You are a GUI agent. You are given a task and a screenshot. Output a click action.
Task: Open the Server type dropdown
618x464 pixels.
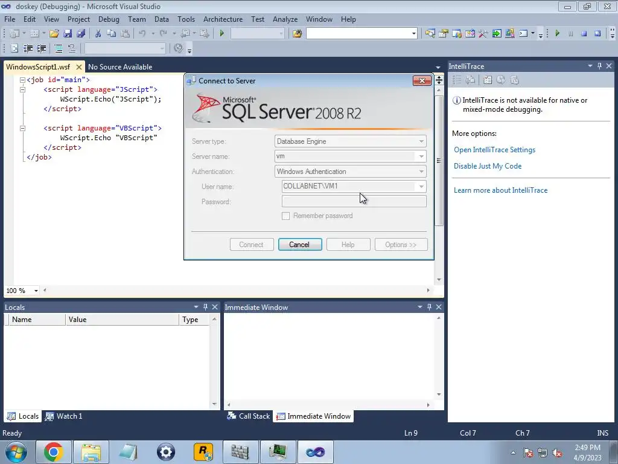point(421,141)
